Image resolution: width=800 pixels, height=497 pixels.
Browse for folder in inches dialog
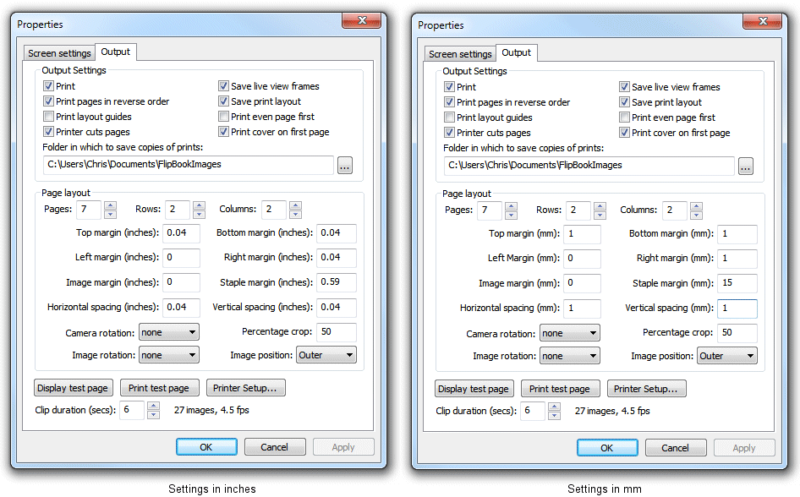click(x=345, y=166)
